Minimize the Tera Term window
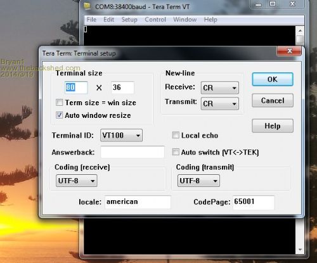The height and width of the screenshot is (263, 317). point(259,4)
